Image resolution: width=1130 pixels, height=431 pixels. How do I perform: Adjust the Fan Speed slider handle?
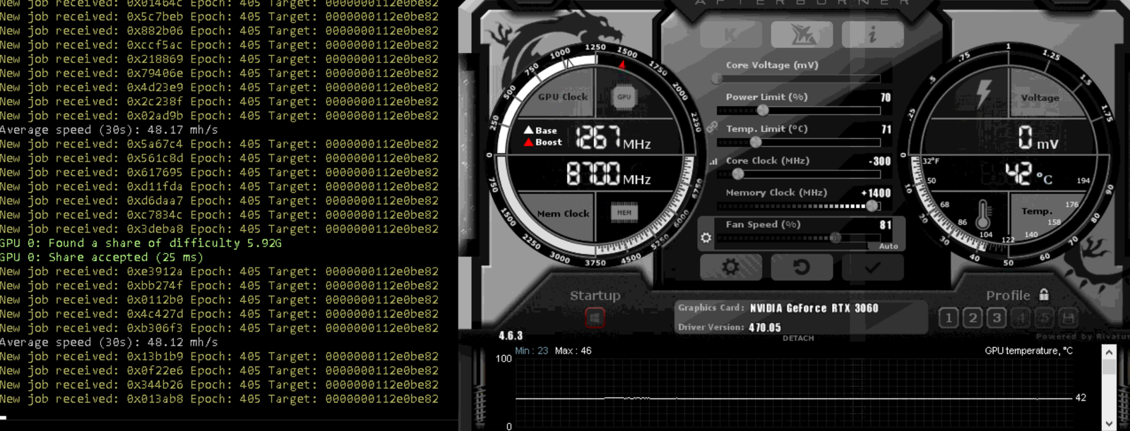click(835, 238)
